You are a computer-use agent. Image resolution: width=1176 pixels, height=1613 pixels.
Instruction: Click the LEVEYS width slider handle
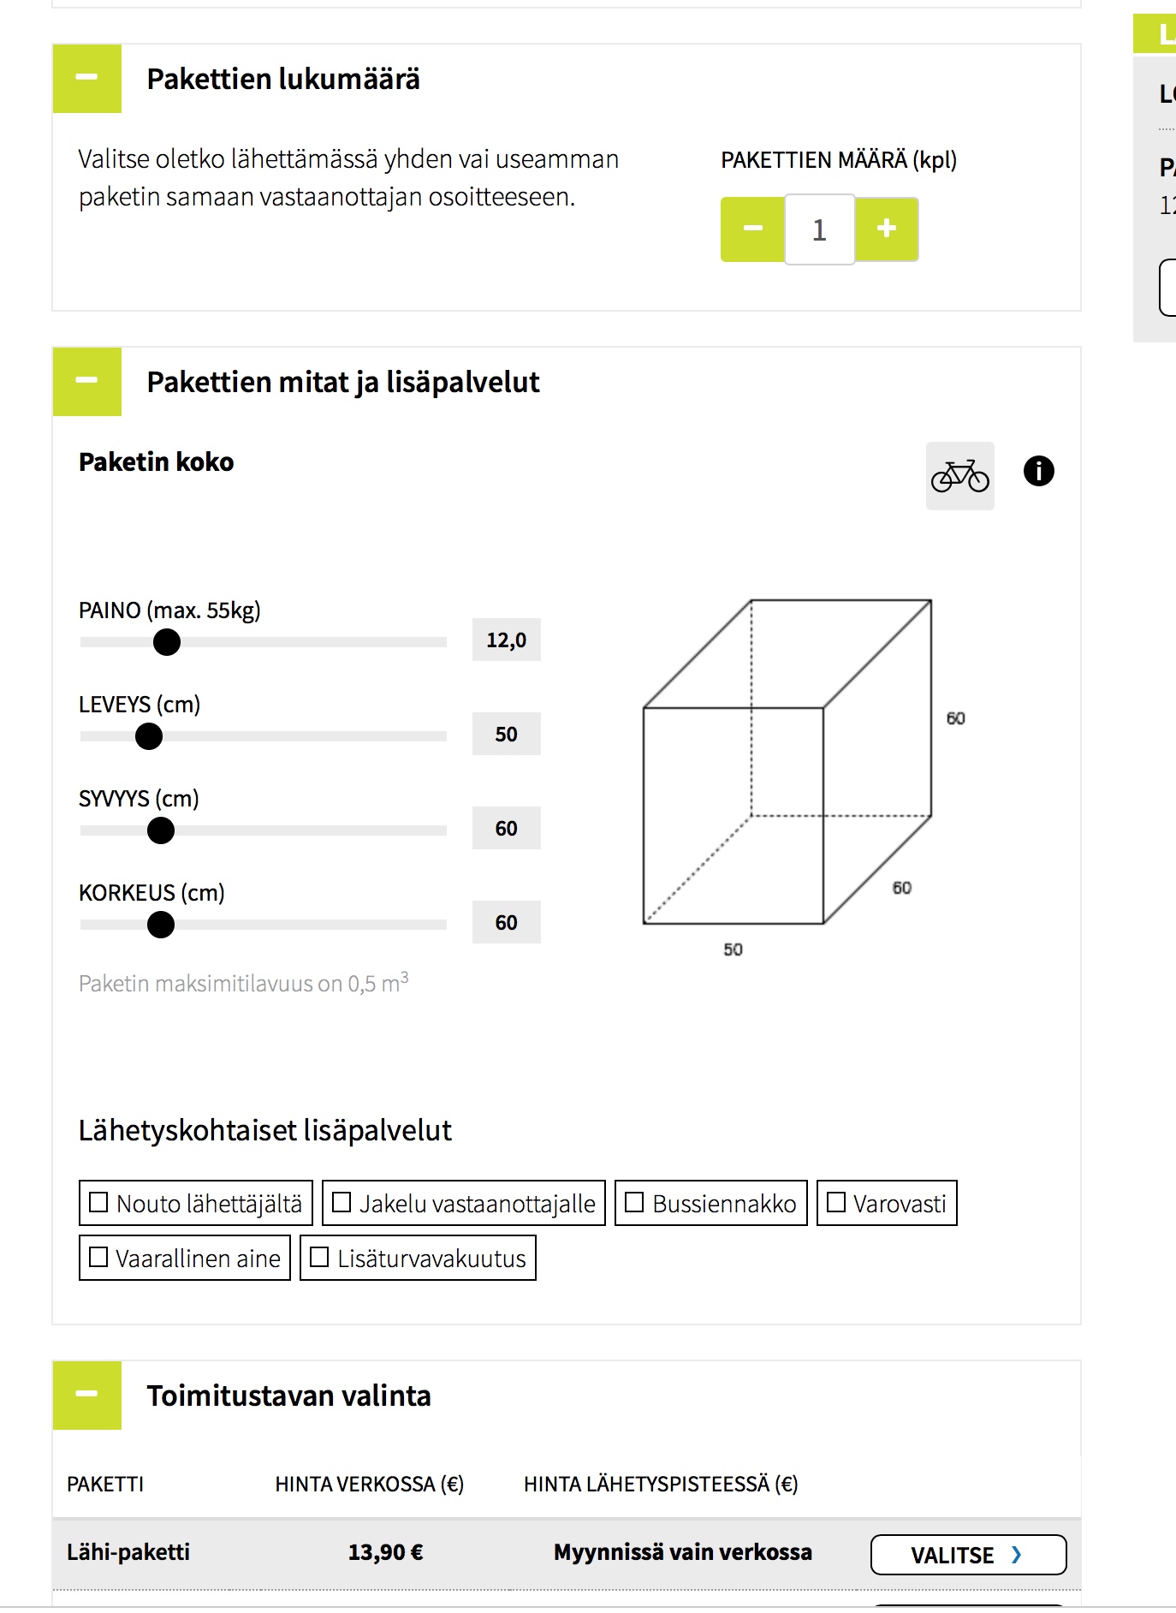149,735
